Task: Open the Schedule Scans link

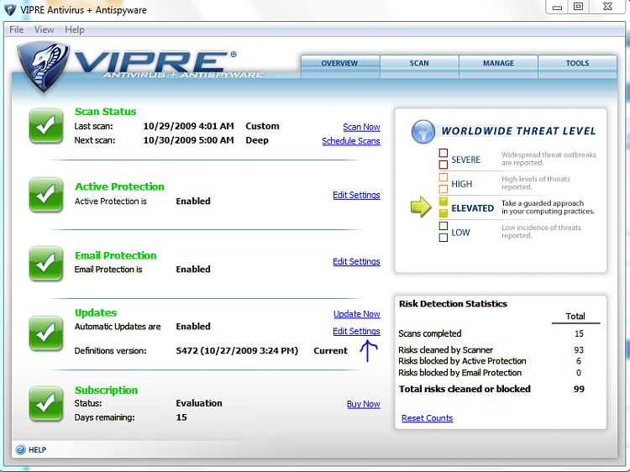Action: [x=351, y=141]
